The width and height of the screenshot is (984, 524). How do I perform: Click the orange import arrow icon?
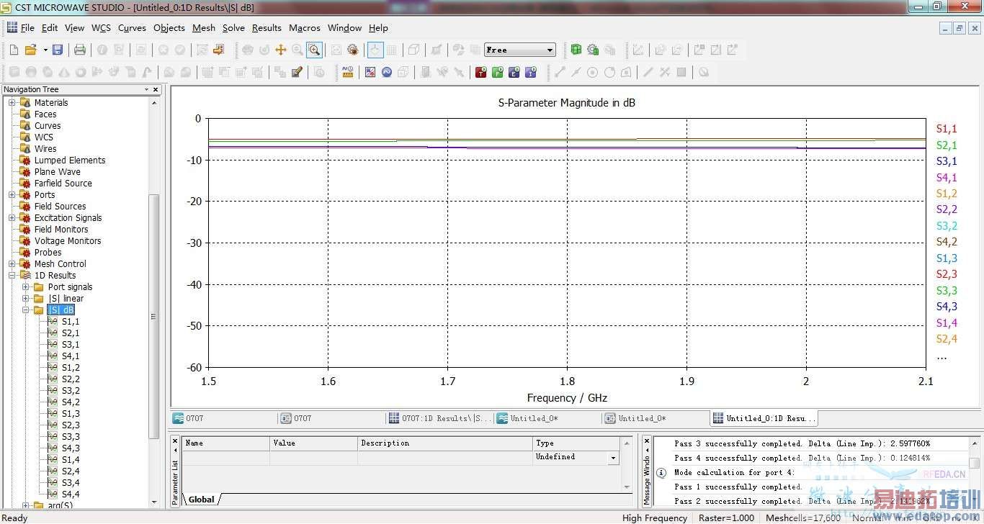(219, 50)
